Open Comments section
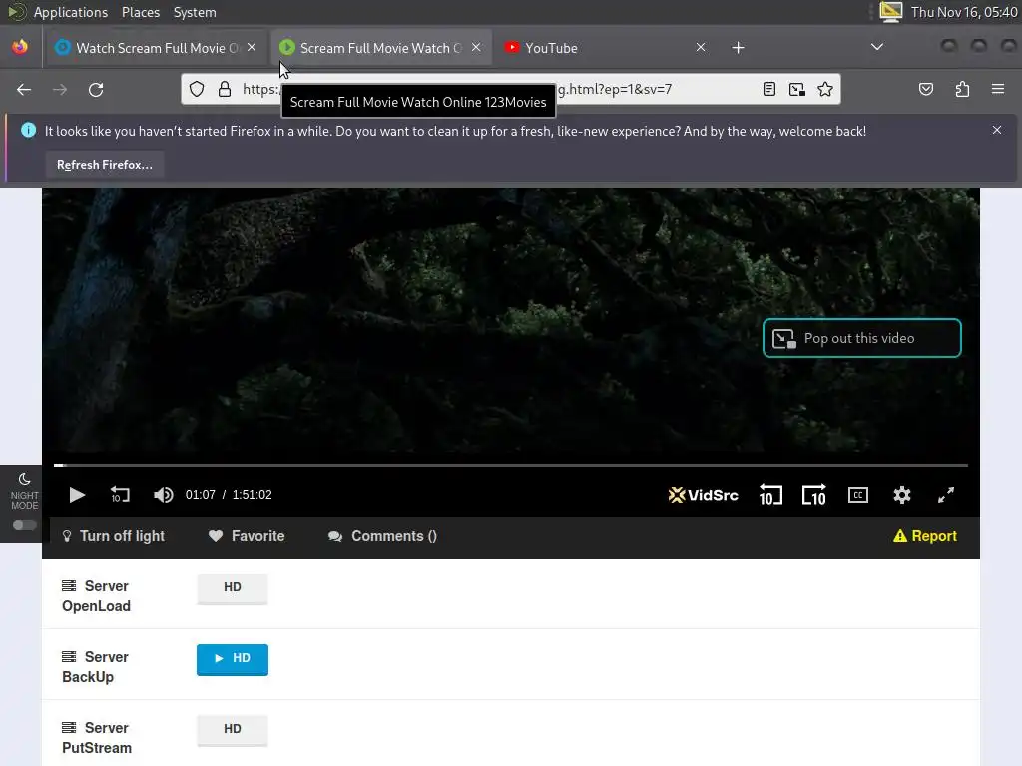 (382, 536)
